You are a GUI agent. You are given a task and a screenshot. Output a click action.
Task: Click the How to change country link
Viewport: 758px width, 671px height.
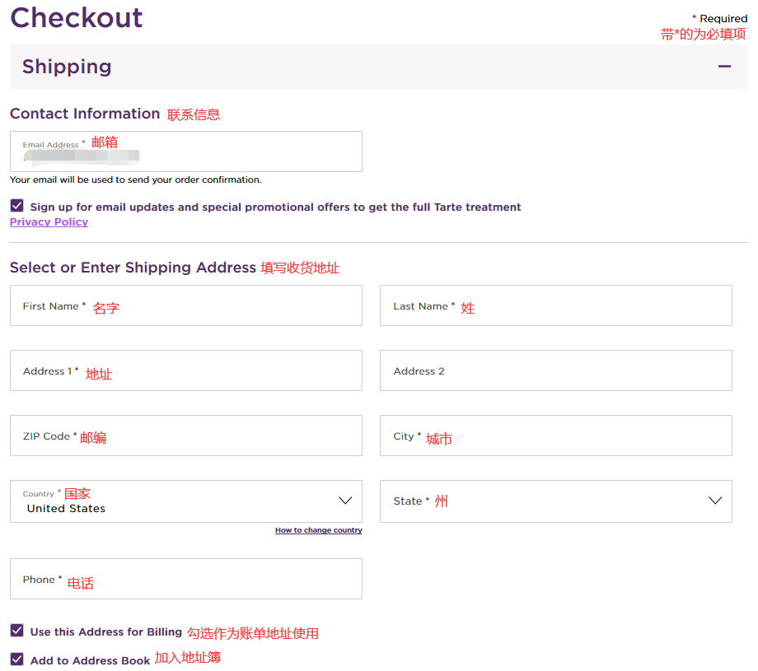click(x=319, y=530)
